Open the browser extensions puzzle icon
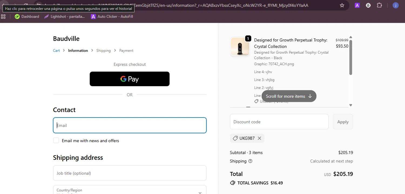The height and width of the screenshot is (194, 405). [379, 5]
